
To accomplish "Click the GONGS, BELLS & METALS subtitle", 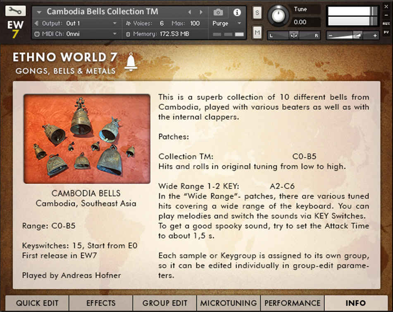I will pyautogui.click(x=65, y=71).
